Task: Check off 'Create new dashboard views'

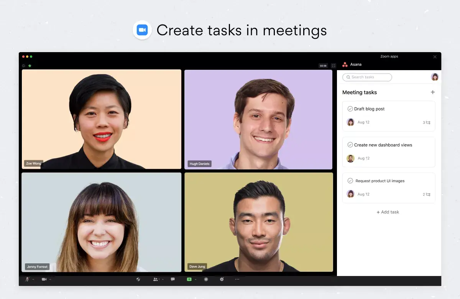Action: (x=350, y=145)
